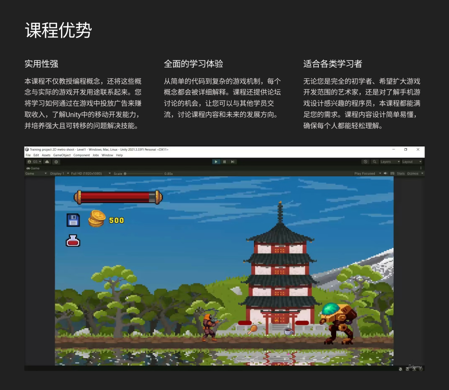Click the Pause button in toolbar

pos(224,162)
